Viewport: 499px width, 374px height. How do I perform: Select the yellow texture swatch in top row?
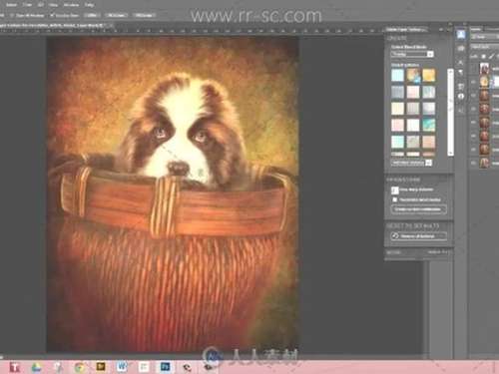pyautogui.click(x=428, y=75)
